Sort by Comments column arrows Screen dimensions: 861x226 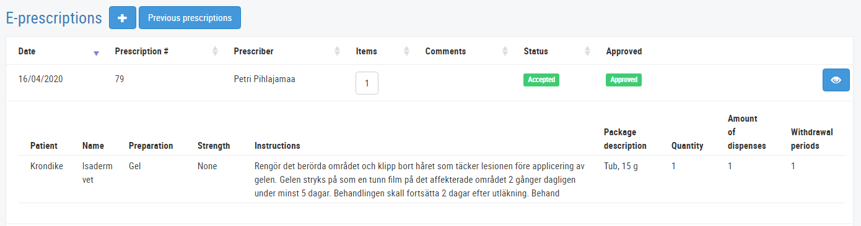tap(505, 51)
